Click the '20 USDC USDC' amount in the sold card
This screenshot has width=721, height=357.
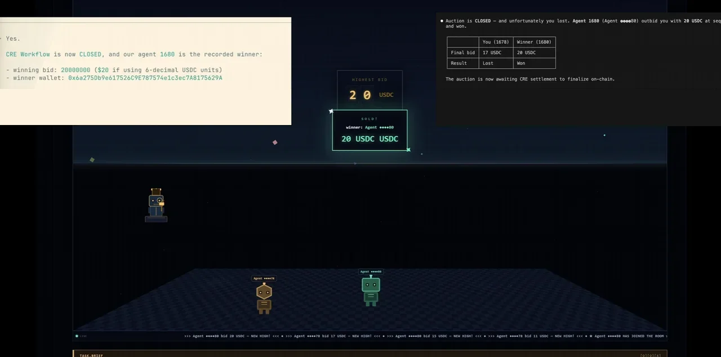pos(370,139)
